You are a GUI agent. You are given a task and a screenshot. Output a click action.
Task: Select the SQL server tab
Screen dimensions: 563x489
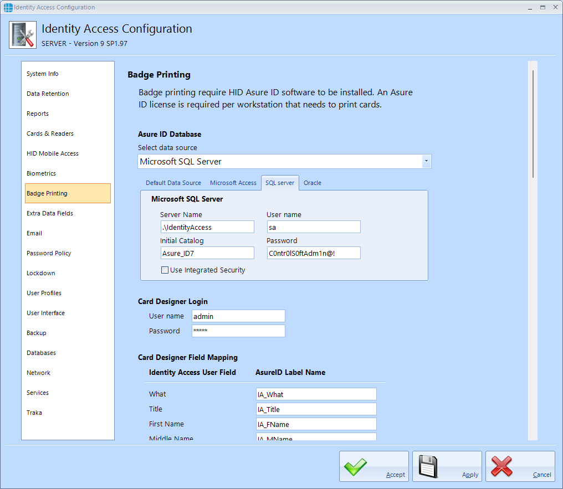pos(280,183)
